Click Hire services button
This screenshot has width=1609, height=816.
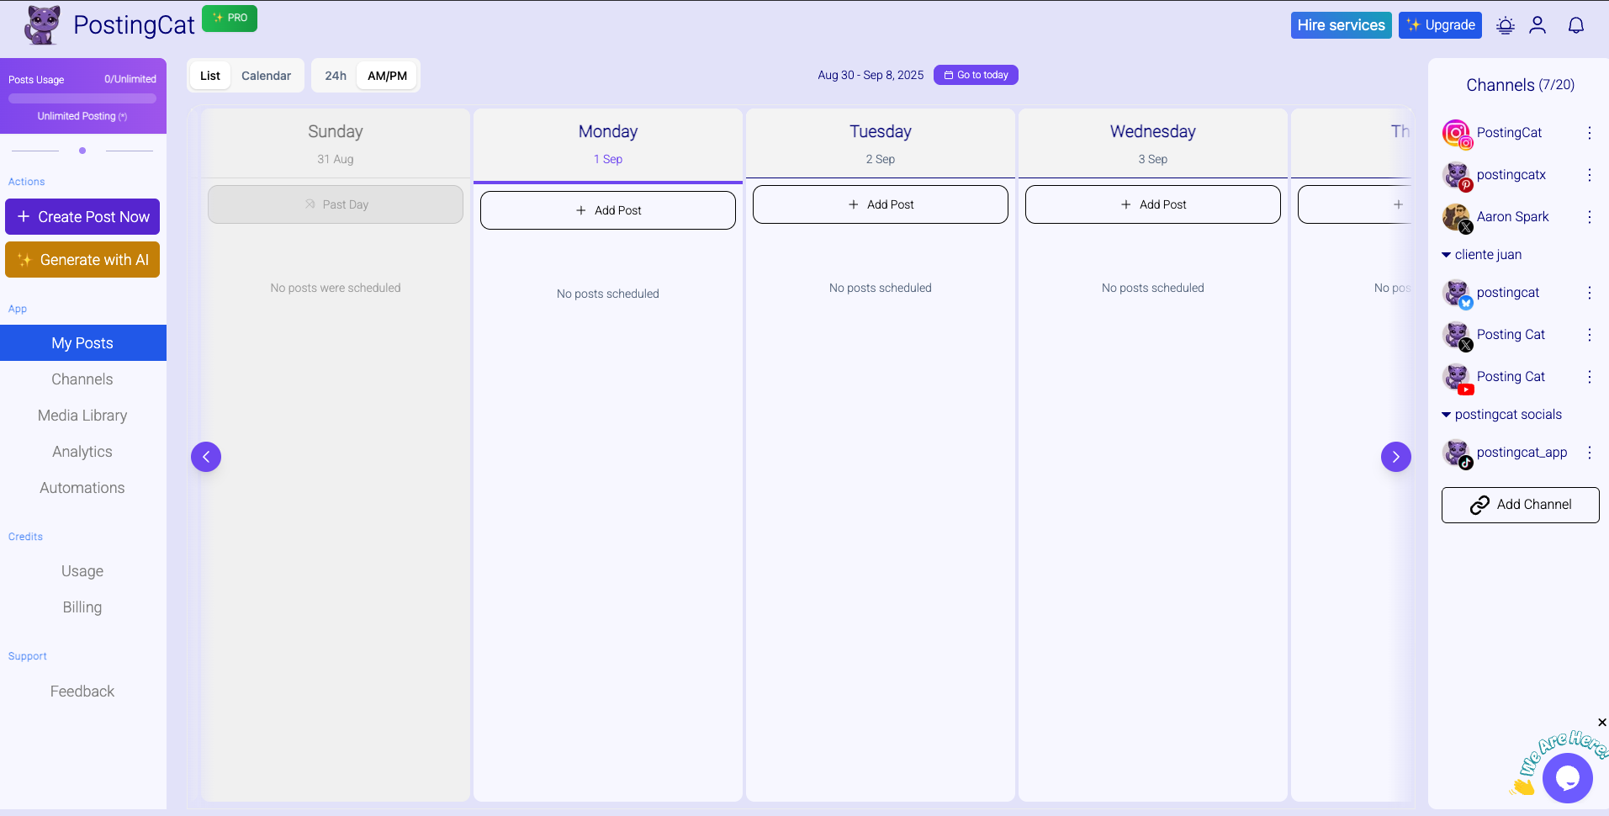pyautogui.click(x=1341, y=25)
